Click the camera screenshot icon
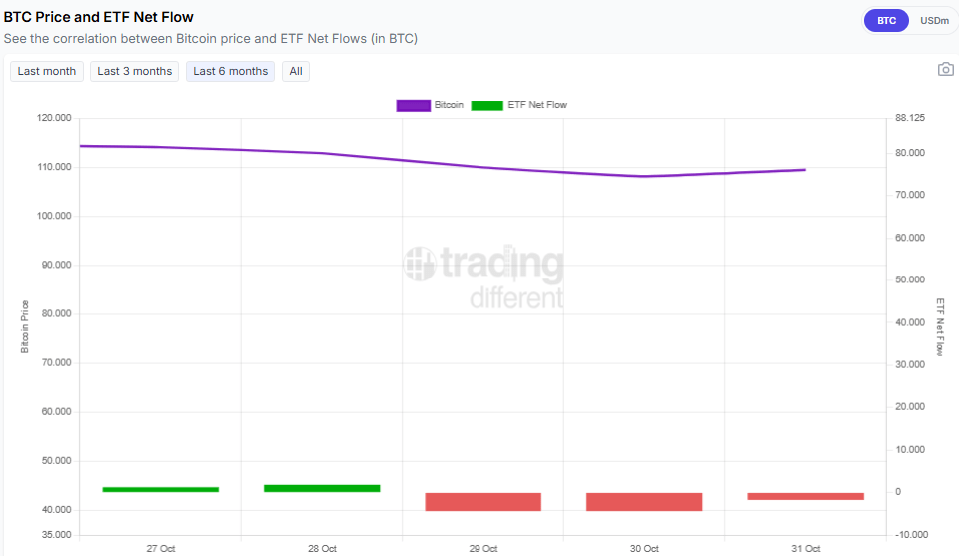Viewport: 959px width, 556px height. pyautogui.click(x=945, y=70)
